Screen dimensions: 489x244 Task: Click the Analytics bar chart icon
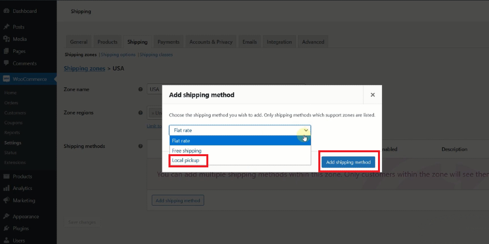[x=6, y=188]
